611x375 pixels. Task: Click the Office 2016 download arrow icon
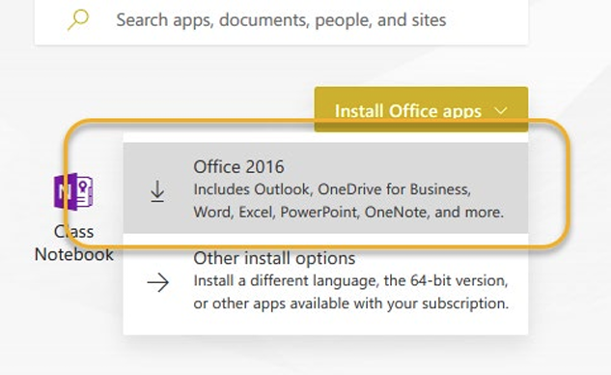pos(157,191)
